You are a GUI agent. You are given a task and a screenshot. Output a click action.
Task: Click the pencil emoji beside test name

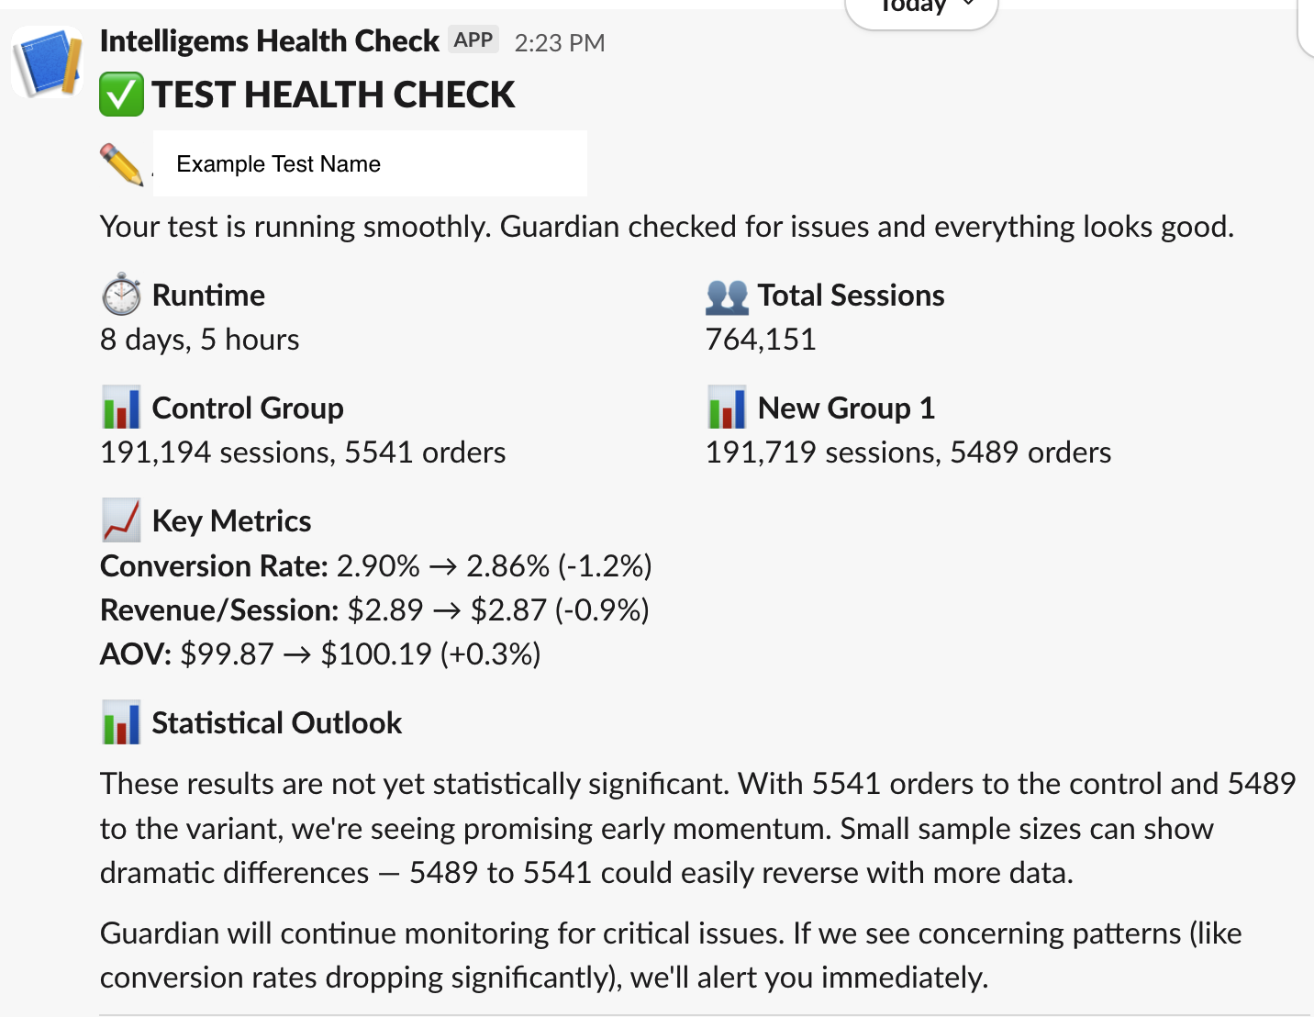point(121,164)
